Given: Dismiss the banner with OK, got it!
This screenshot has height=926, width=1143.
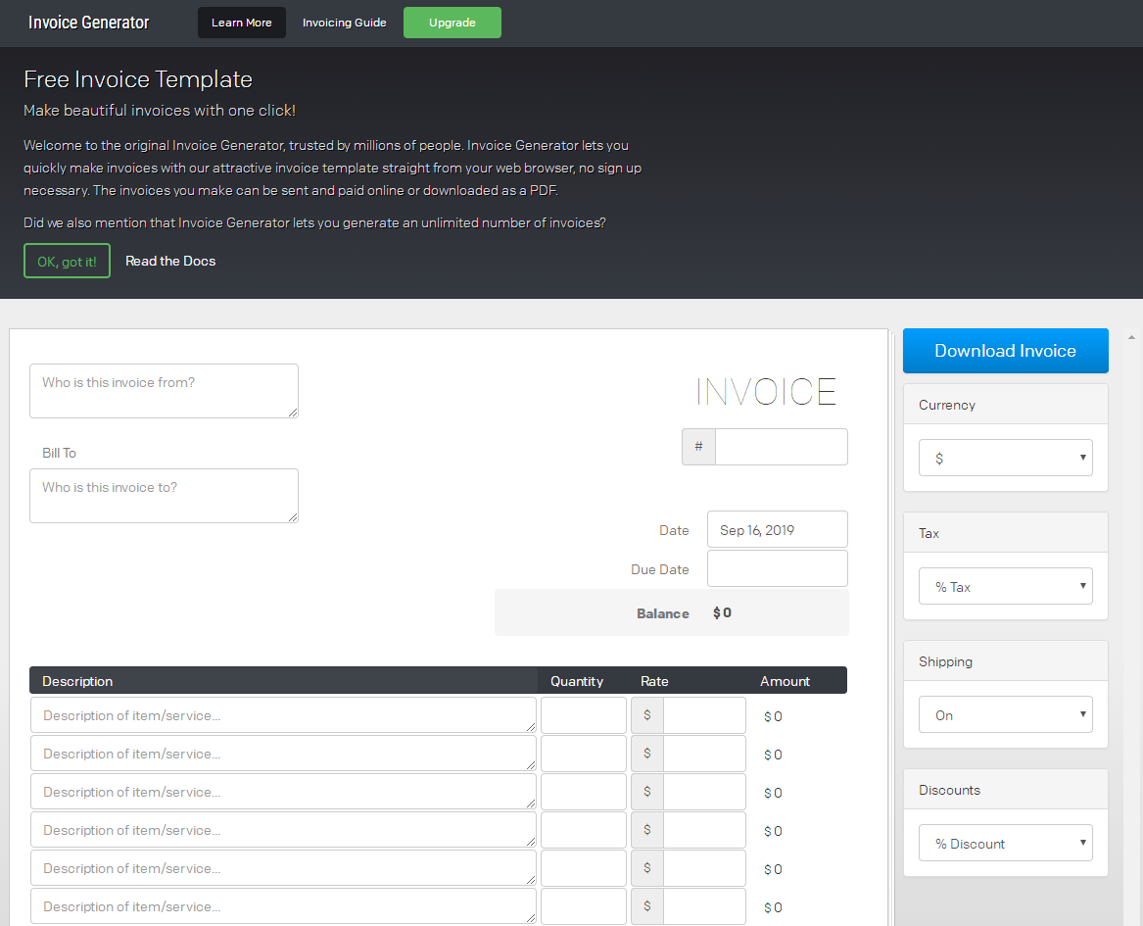Looking at the screenshot, I should pyautogui.click(x=67, y=261).
